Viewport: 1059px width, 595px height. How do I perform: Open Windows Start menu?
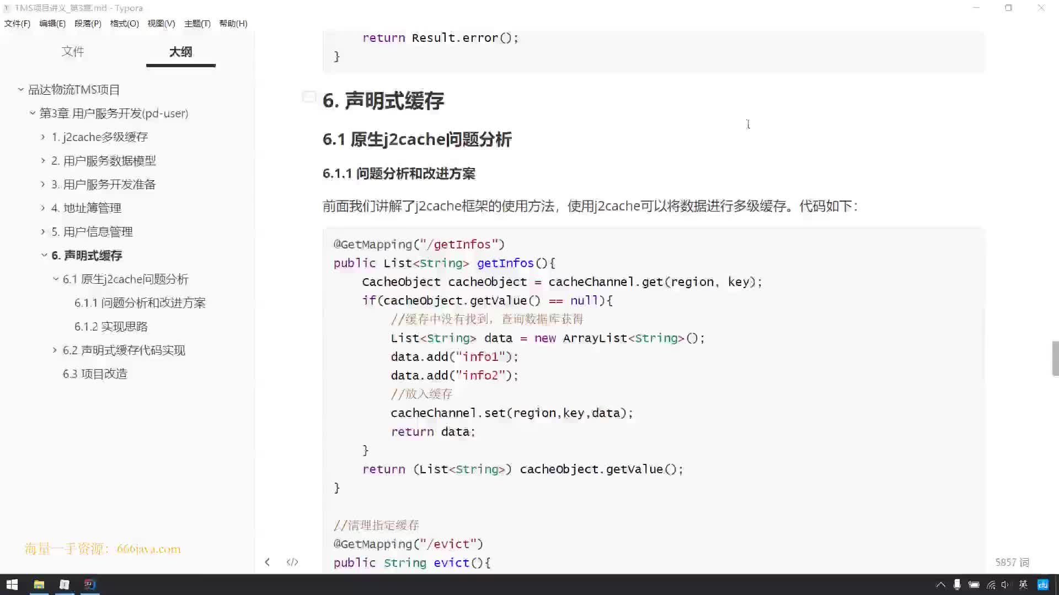coord(12,585)
